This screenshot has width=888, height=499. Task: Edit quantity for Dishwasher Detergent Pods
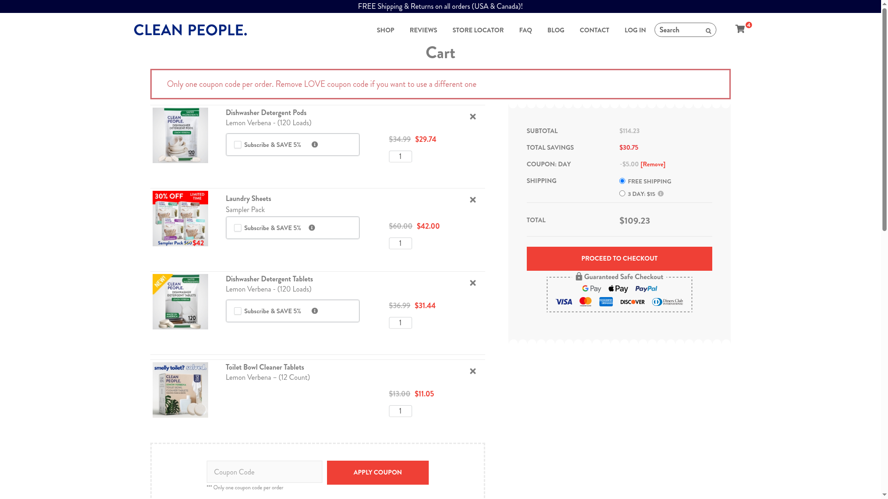(401, 157)
